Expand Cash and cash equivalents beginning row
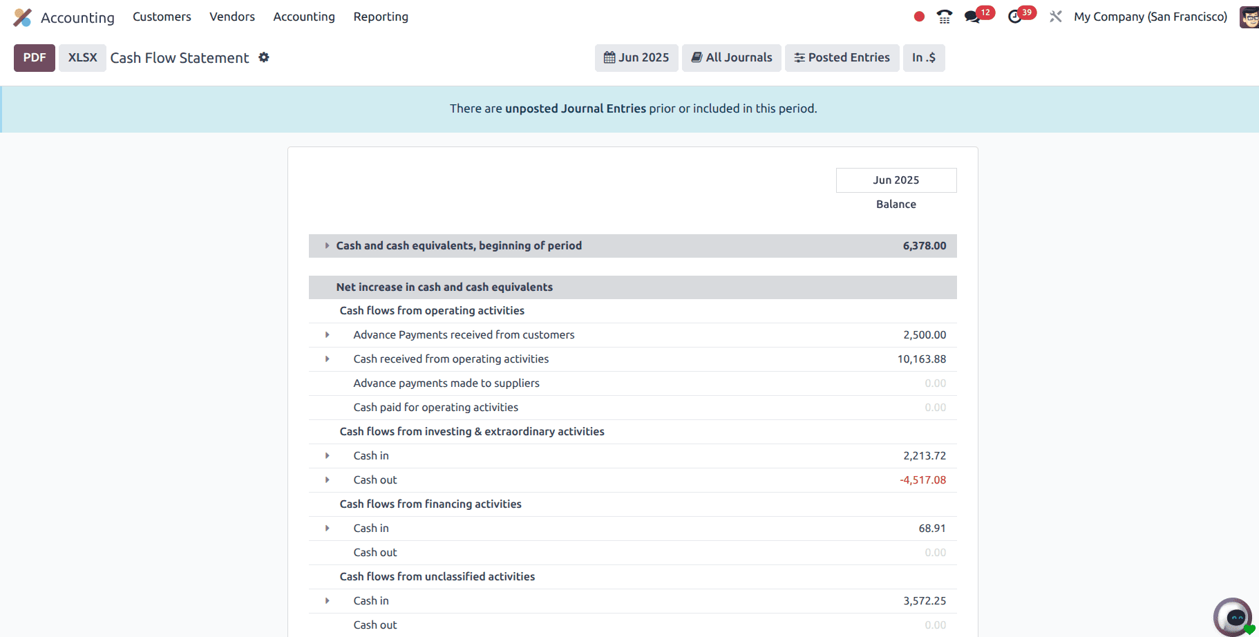The image size is (1259, 637). tap(328, 245)
